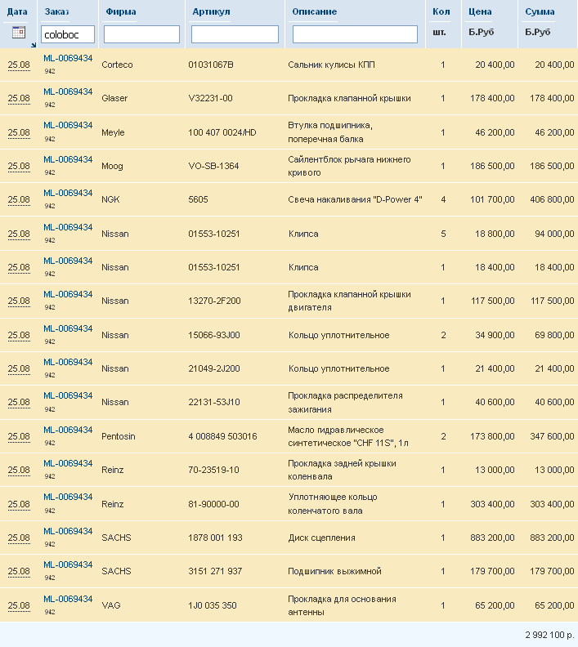
Task: Click description Диск сцепления
Action: [321, 538]
